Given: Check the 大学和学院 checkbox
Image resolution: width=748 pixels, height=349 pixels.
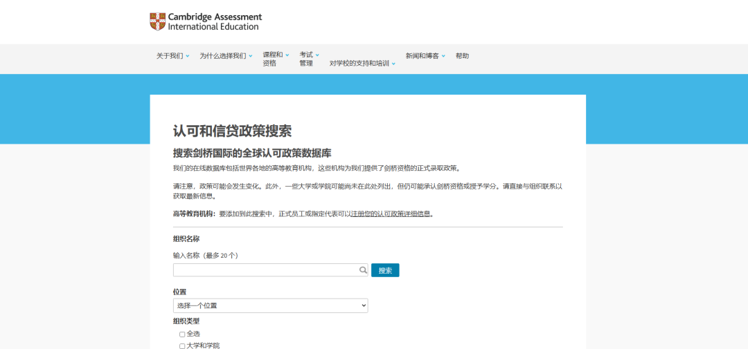Looking at the screenshot, I should pos(182,346).
